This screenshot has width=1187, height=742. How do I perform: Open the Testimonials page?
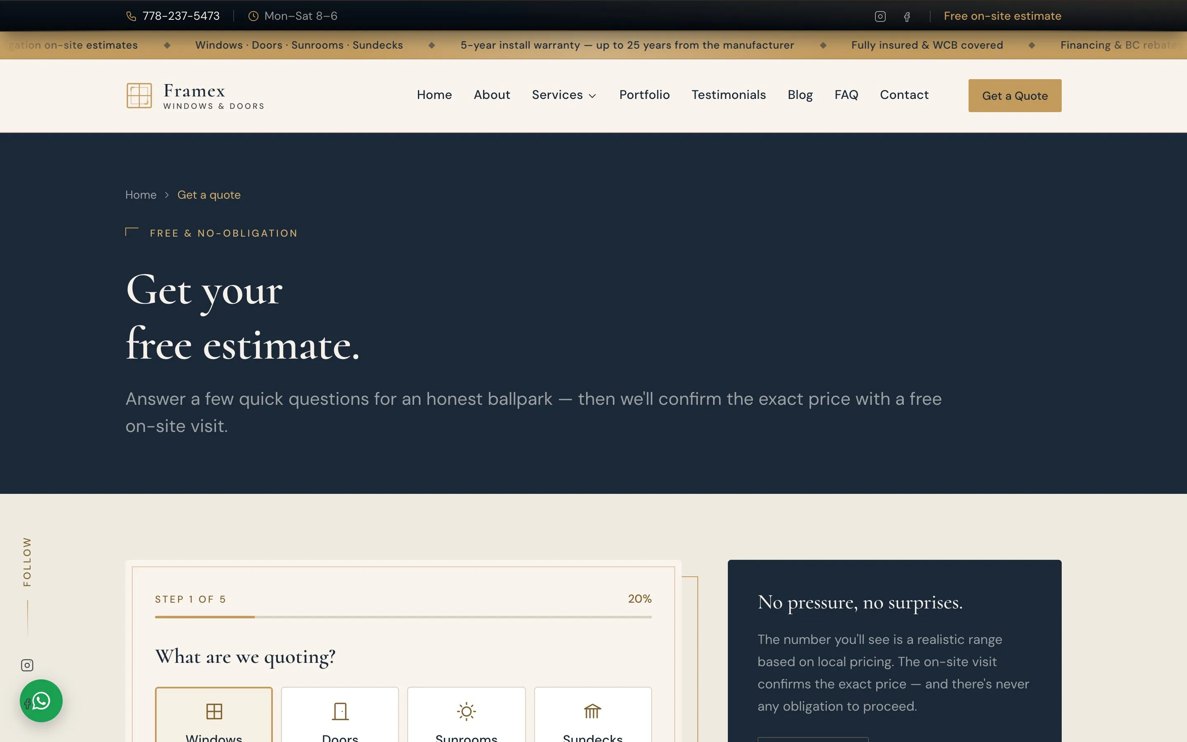728,95
